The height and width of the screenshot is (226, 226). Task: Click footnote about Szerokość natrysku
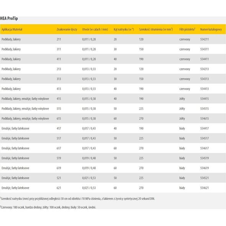(77, 199)
